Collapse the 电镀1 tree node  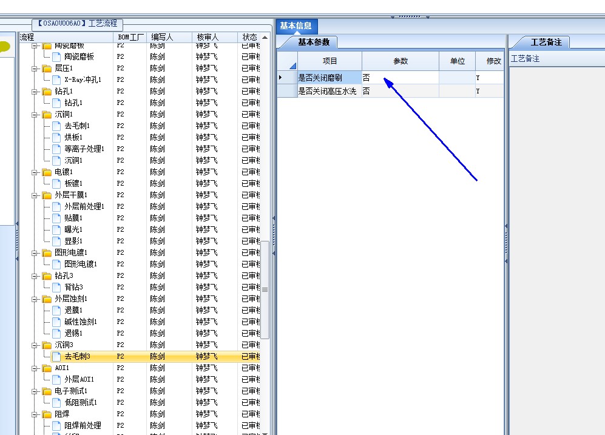(x=35, y=172)
